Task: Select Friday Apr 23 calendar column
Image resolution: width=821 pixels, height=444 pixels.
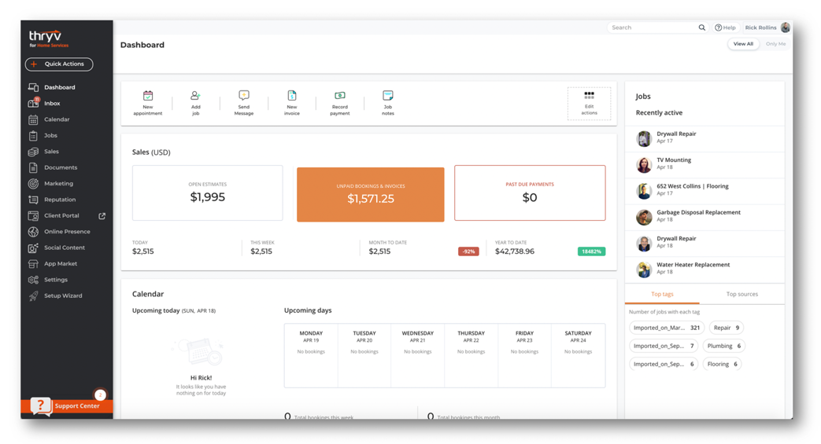Action: tap(525, 356)
